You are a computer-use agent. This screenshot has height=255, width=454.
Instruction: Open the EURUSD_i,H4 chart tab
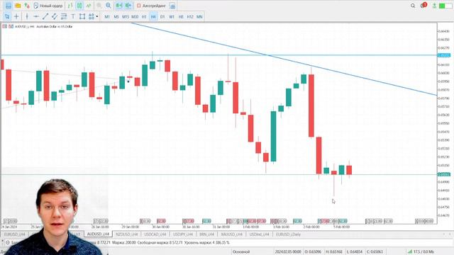point(14,234)
